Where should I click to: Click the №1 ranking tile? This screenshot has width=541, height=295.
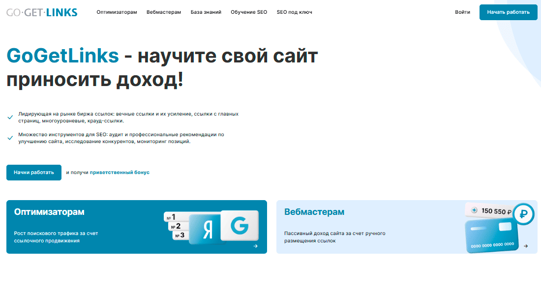pos(176,217)
